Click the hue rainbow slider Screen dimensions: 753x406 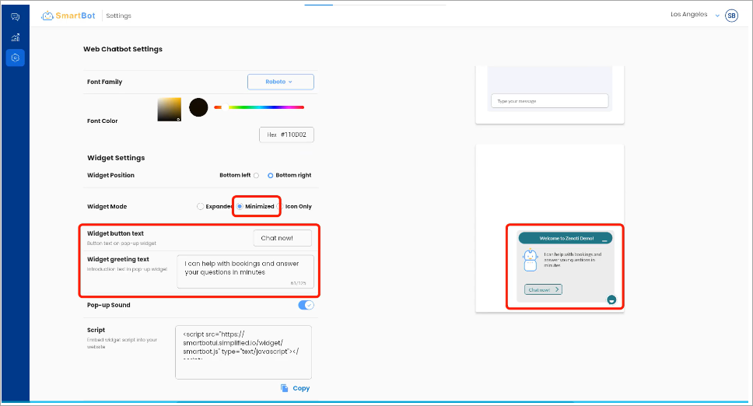(x=259, y=107)
